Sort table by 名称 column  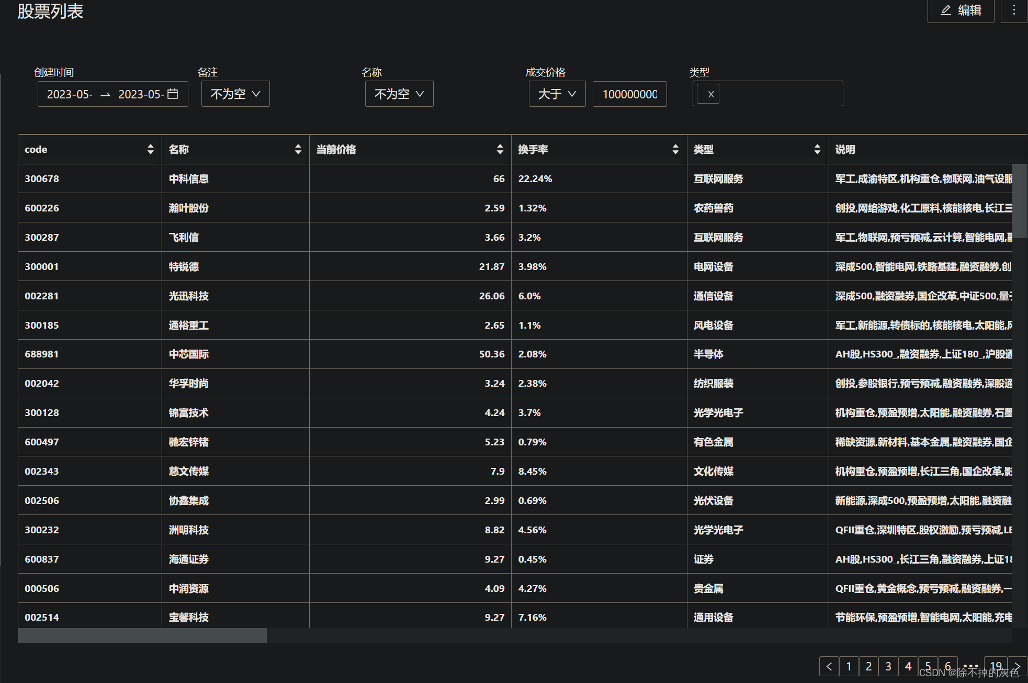click(x=298, y=149)
